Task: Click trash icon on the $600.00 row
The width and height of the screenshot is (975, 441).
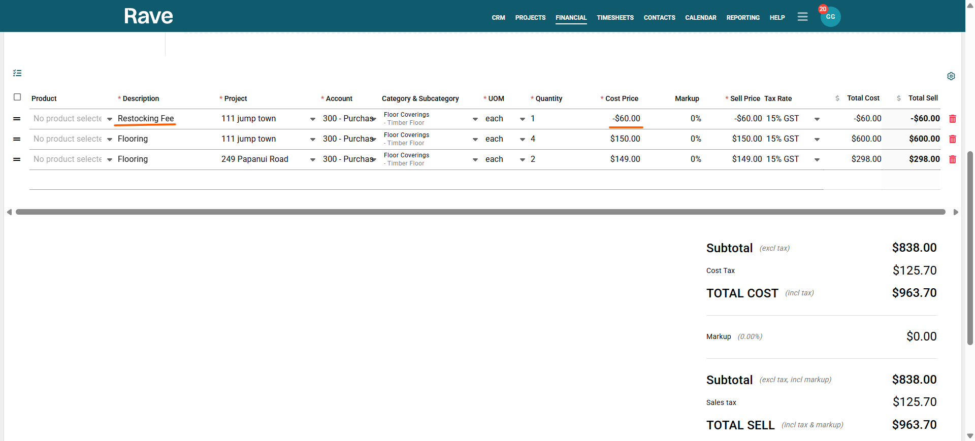Action: point(953,139)
